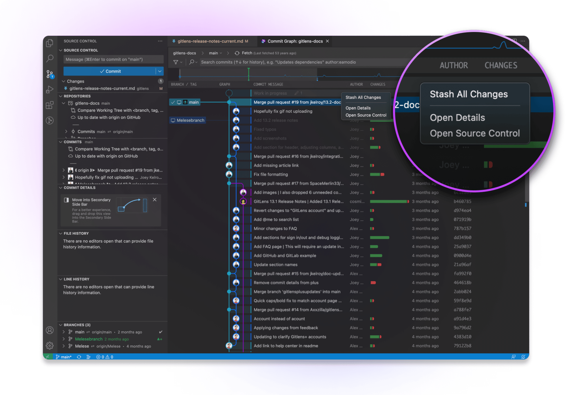
Task: Select commit 'Fix file formatting'
Action: click(x=270, y=174)
